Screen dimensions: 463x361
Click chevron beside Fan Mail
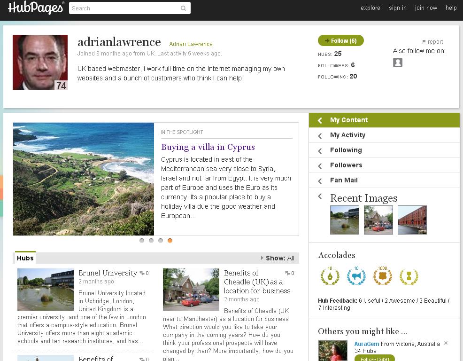[320, 181]
